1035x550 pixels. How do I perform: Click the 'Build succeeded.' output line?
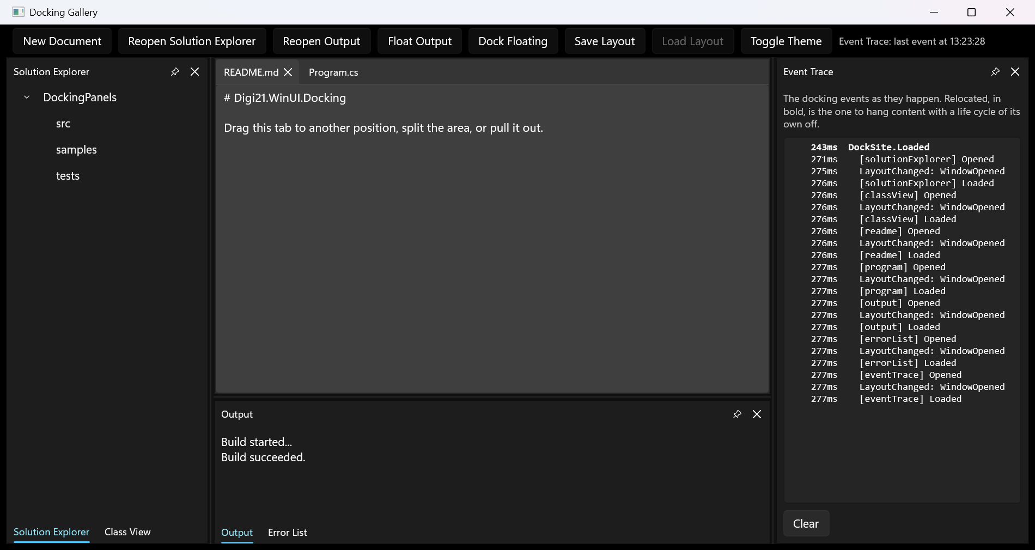263,457
